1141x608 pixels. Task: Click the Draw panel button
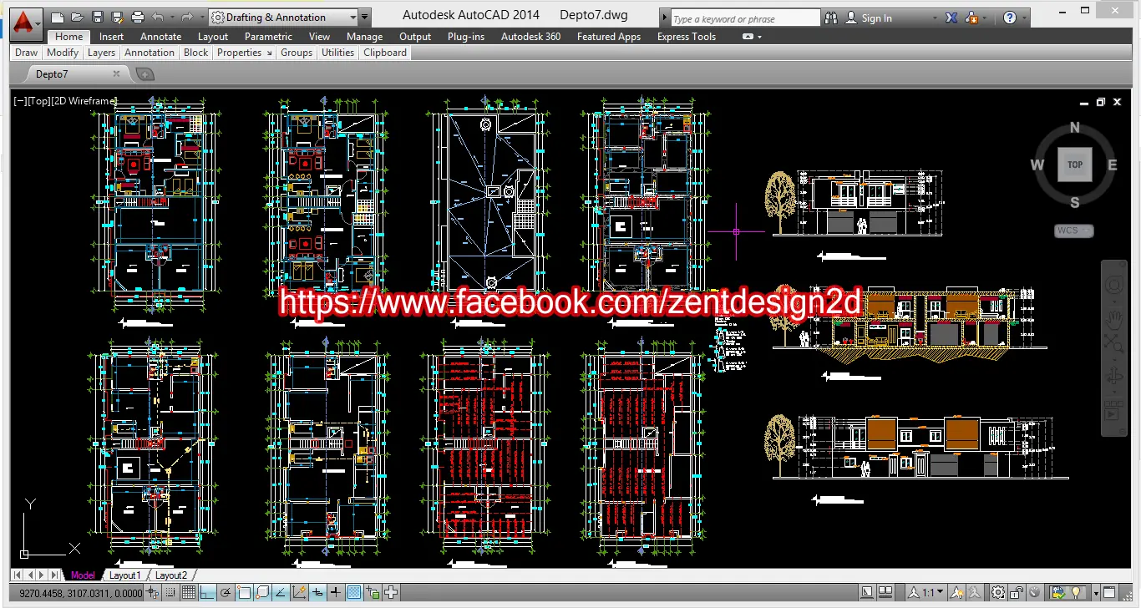click(26, 53)
